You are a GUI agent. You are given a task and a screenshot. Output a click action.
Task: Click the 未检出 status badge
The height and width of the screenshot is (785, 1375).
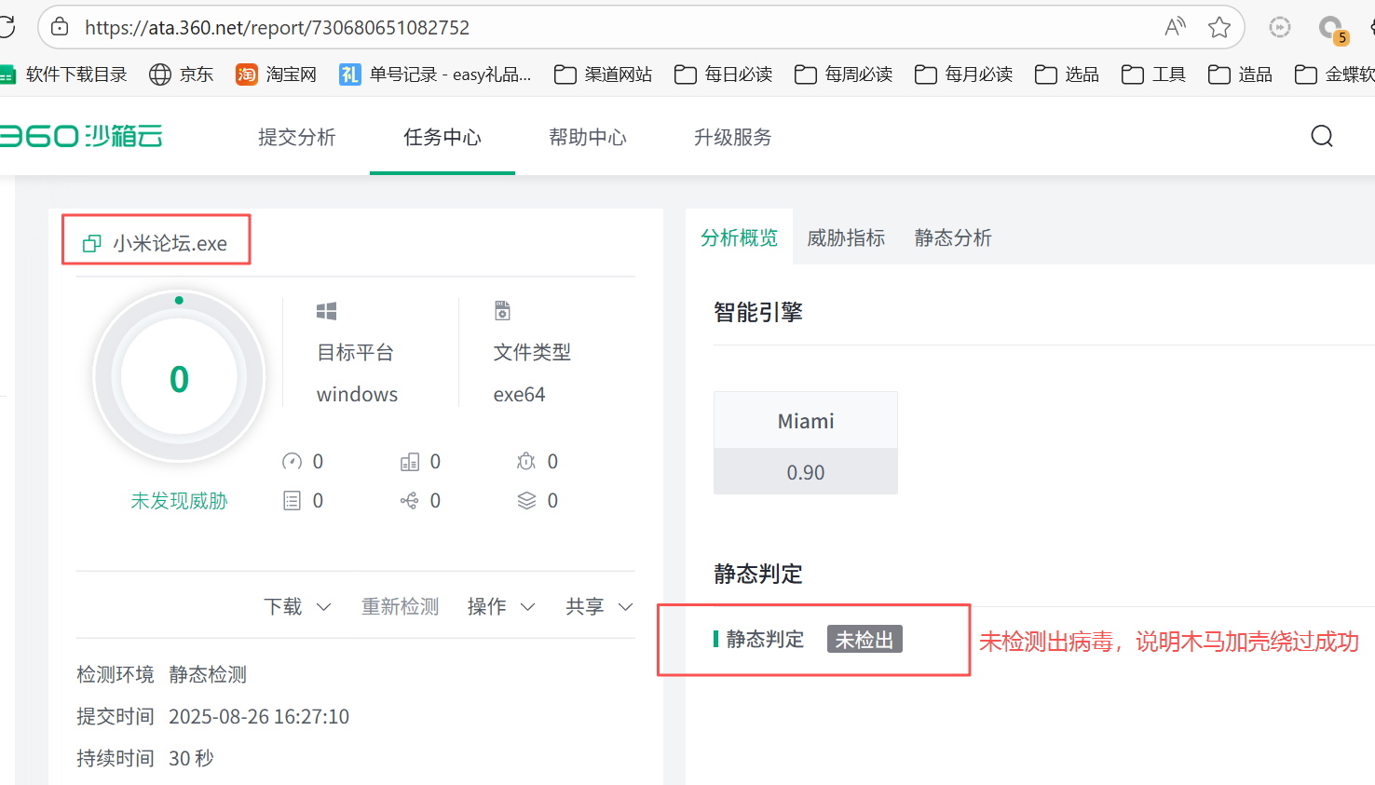864,640
